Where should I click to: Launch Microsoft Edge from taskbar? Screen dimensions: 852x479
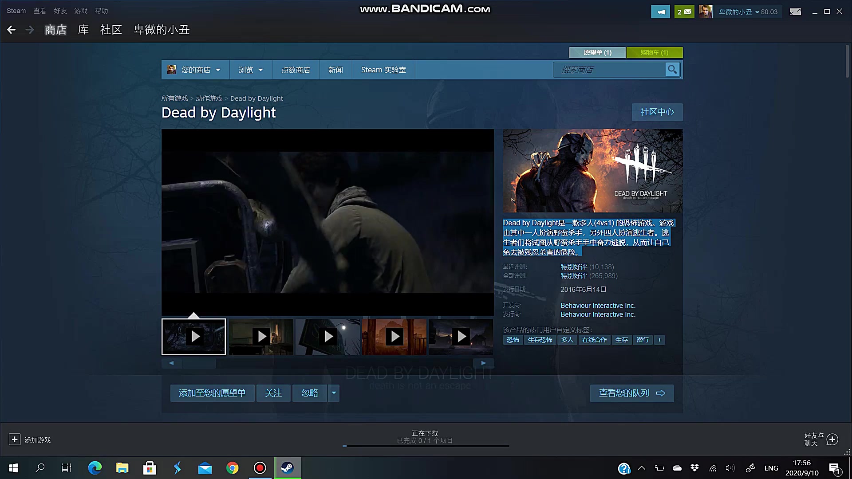click(x=95, y=468)
